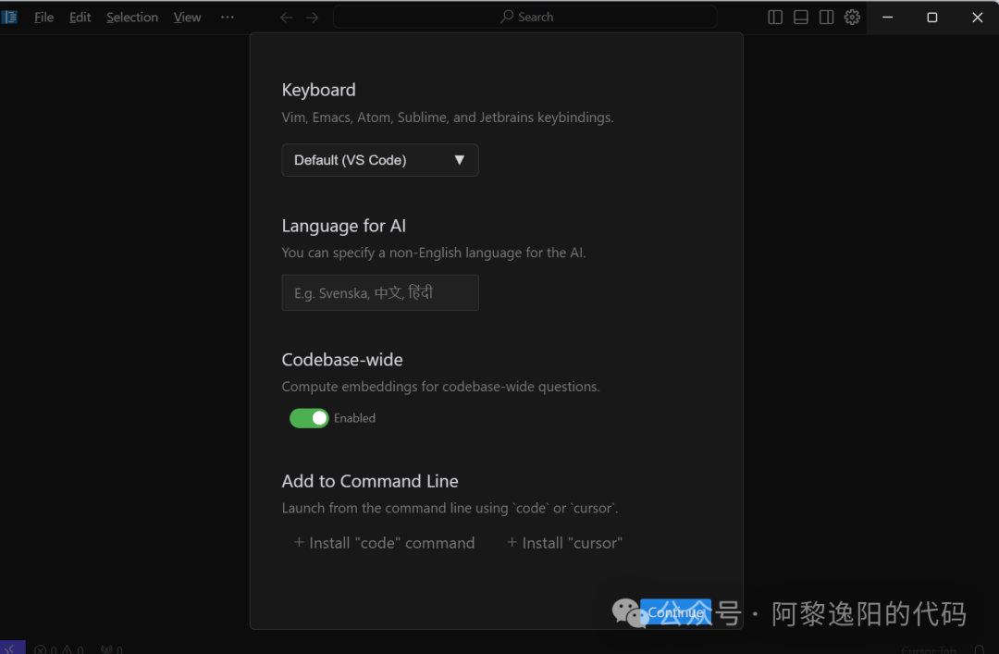Disable the Codebase-wide Enabled toggle
Viewport: 999px width, 654px height.
[309, 418]
